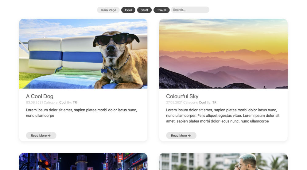The height and width of the screenshot is (170, 307).
Task: Switch to the Travel category
Action: coord(161,10)
